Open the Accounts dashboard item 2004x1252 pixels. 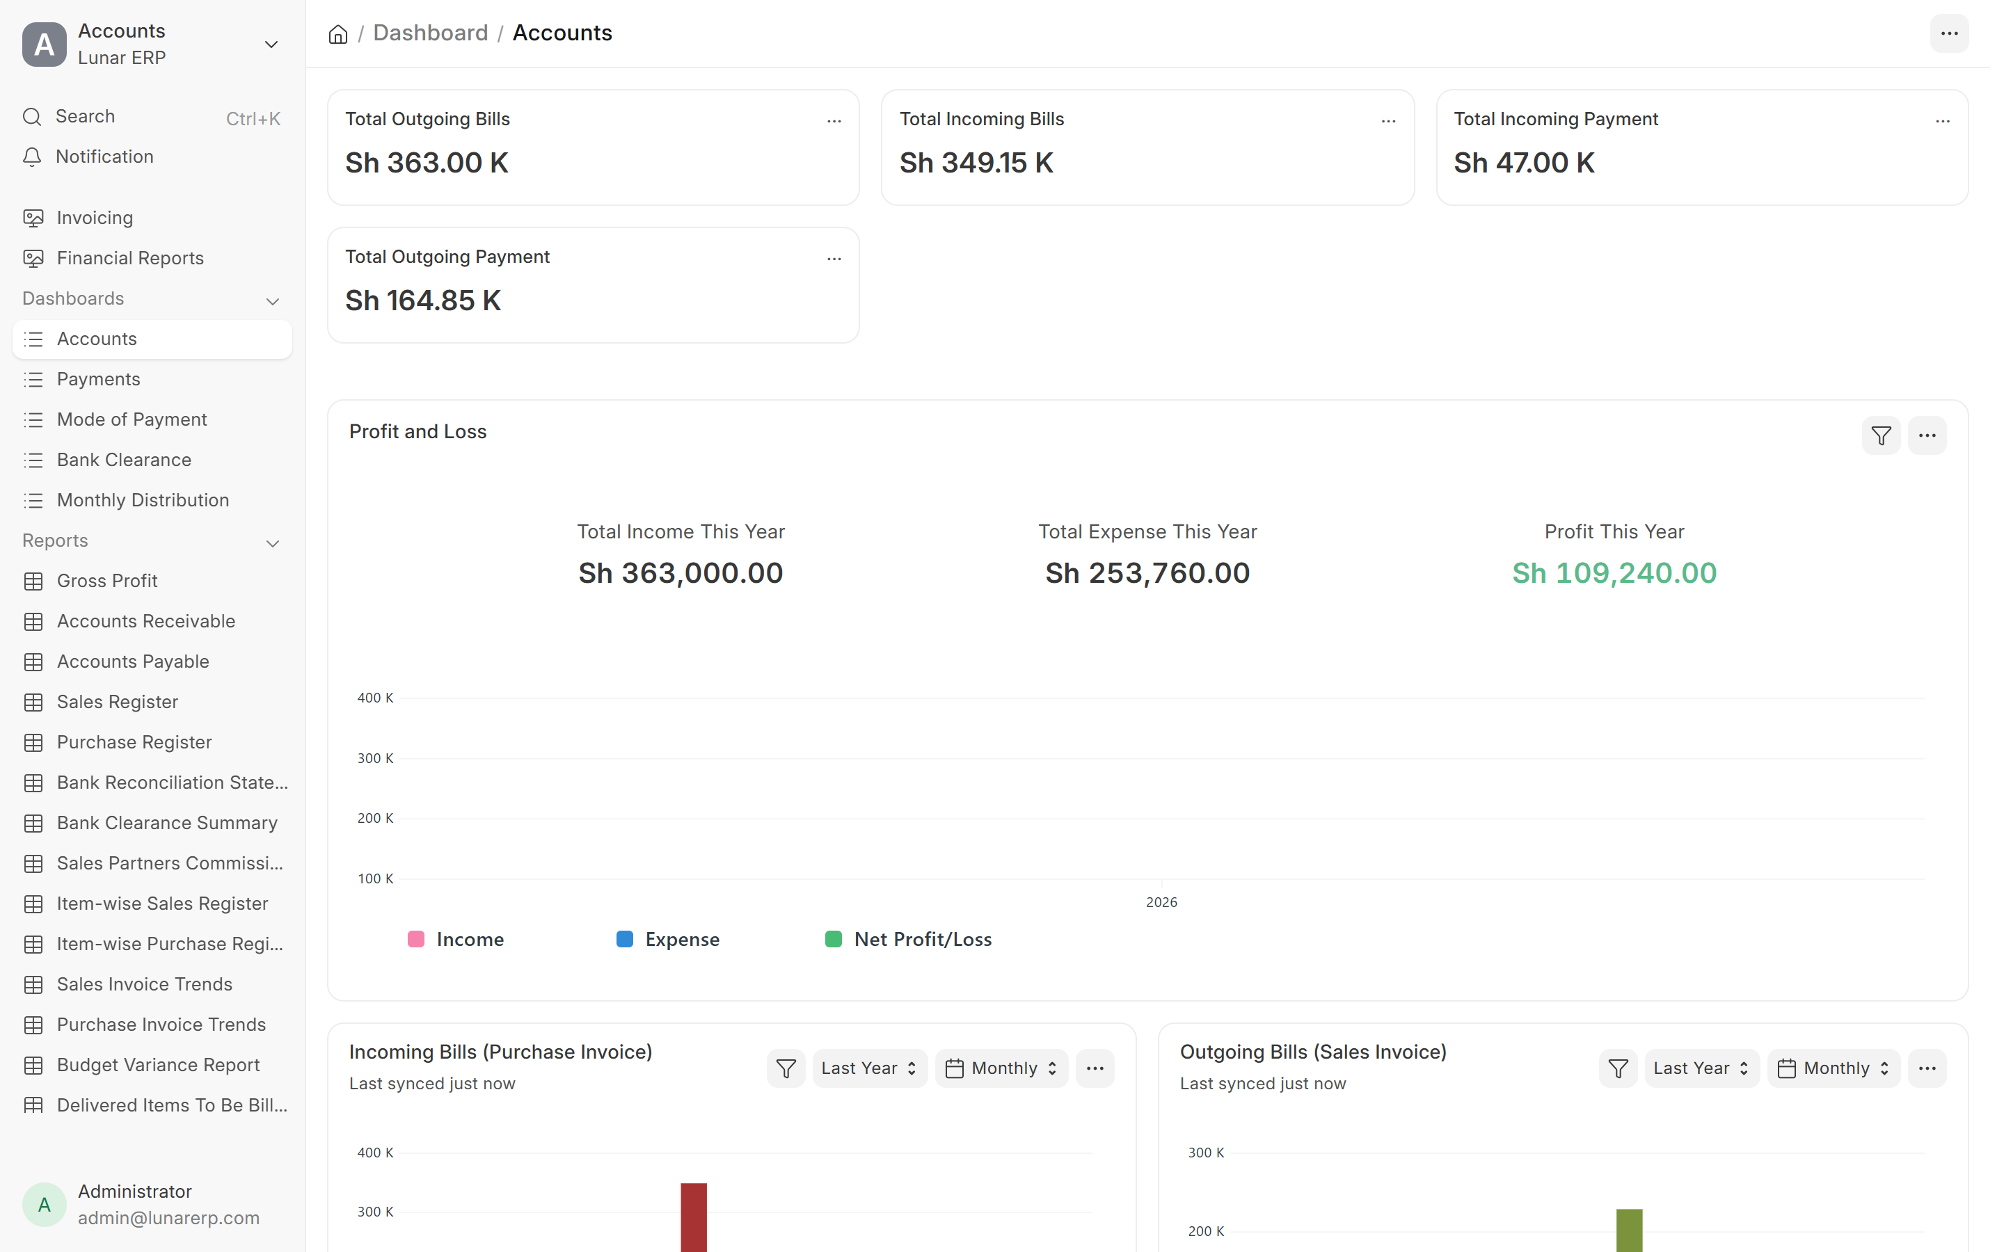click(152, 339)
